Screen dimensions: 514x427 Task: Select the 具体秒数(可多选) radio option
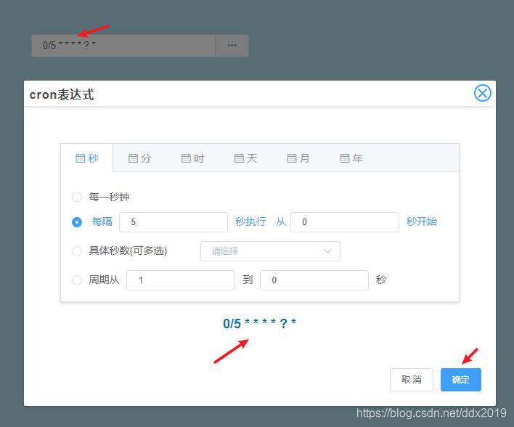[77, 251]
